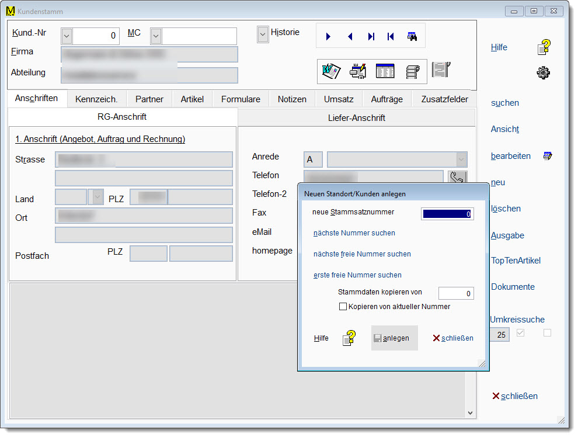Screen dimensions: 578x437
Task: Click the binoculars search icon
Action: click(x=412, y=36)
